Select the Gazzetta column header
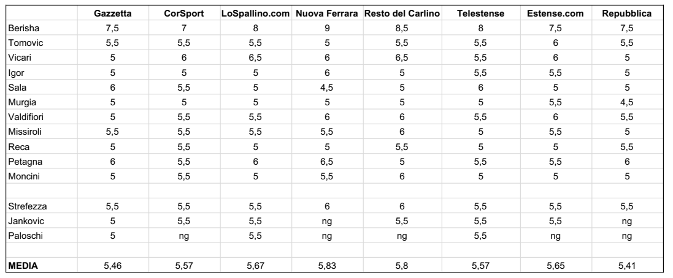The image size is (673, 278). pyautogui.click(x=112, y=13)
